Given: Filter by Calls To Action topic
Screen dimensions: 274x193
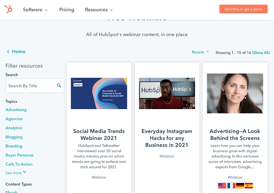Looking at the screenshot, I should pos(19,164).
